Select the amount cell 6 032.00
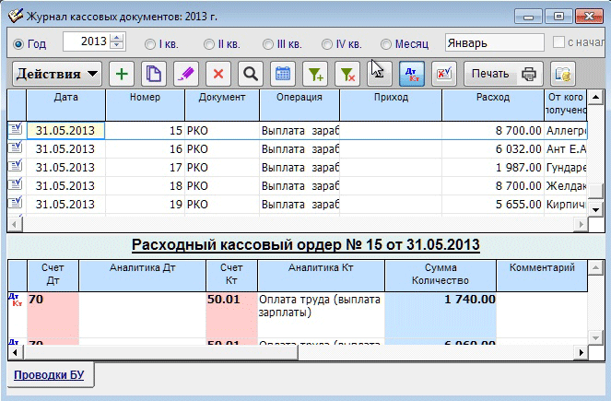 pyautogui.click(x=493, y=148)
